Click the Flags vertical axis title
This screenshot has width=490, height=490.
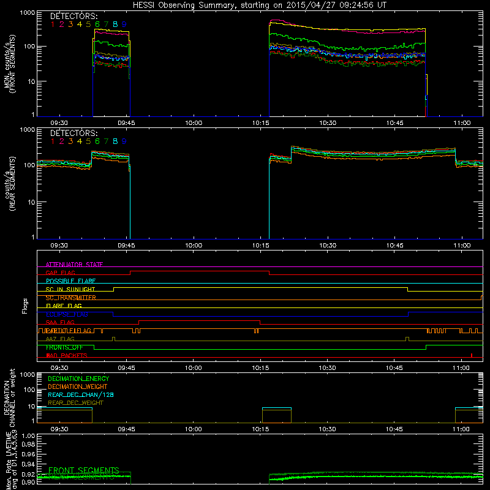[x=24, y=306]
